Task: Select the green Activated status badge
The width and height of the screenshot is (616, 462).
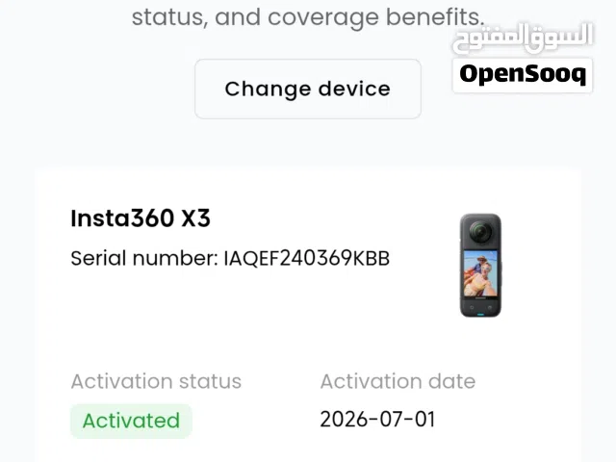Action: [x=131, y=421]
